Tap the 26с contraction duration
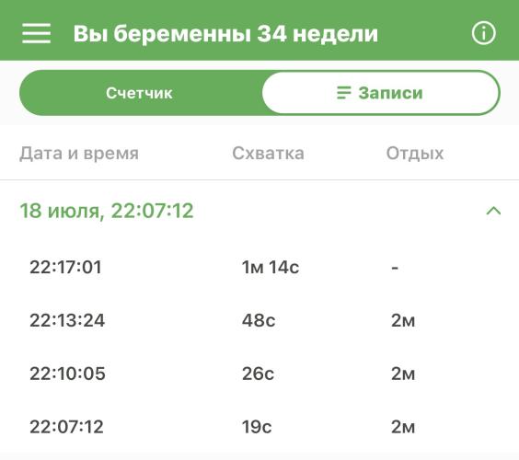Viewport: 519px width, 460px height. pyautogui.click(x=258, y=374)
